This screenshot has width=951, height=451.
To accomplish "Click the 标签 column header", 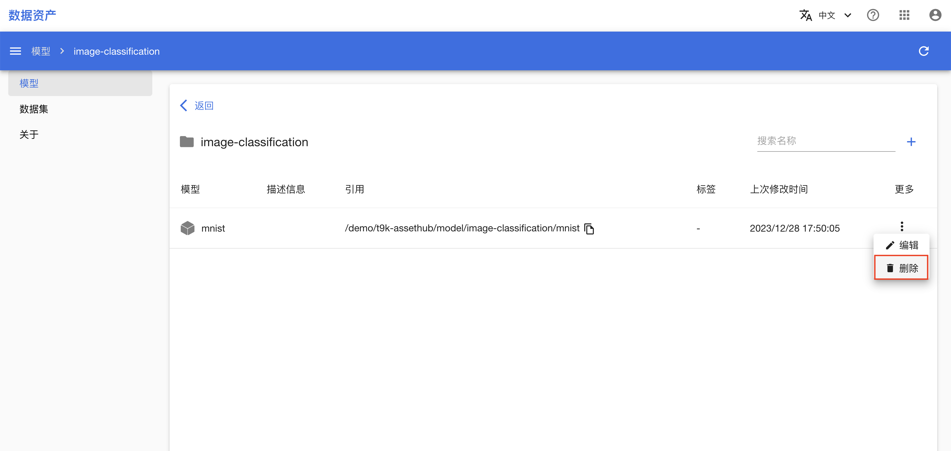I will pos(706,189).
